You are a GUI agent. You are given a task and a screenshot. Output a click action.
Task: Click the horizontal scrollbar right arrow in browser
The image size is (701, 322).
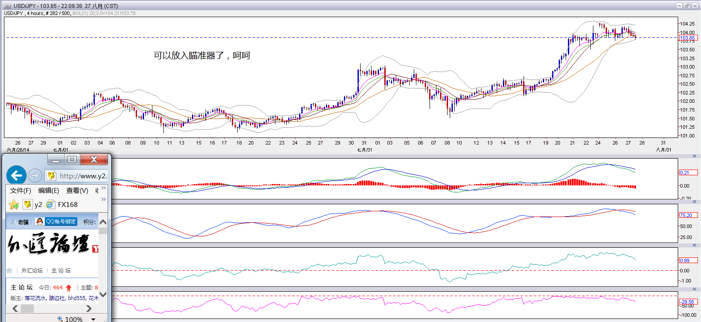(89, 308)
